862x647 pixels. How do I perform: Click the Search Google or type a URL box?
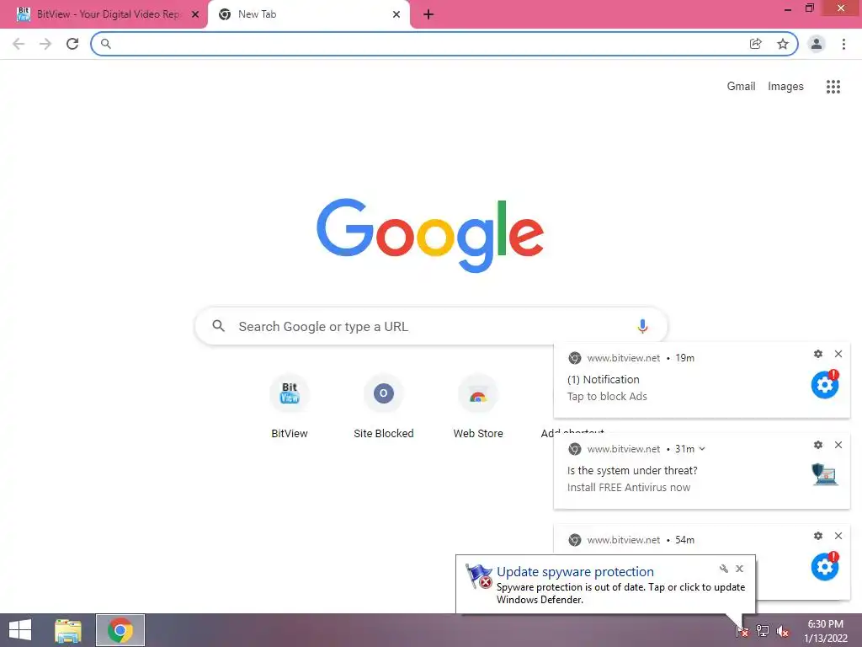[431, 326]
